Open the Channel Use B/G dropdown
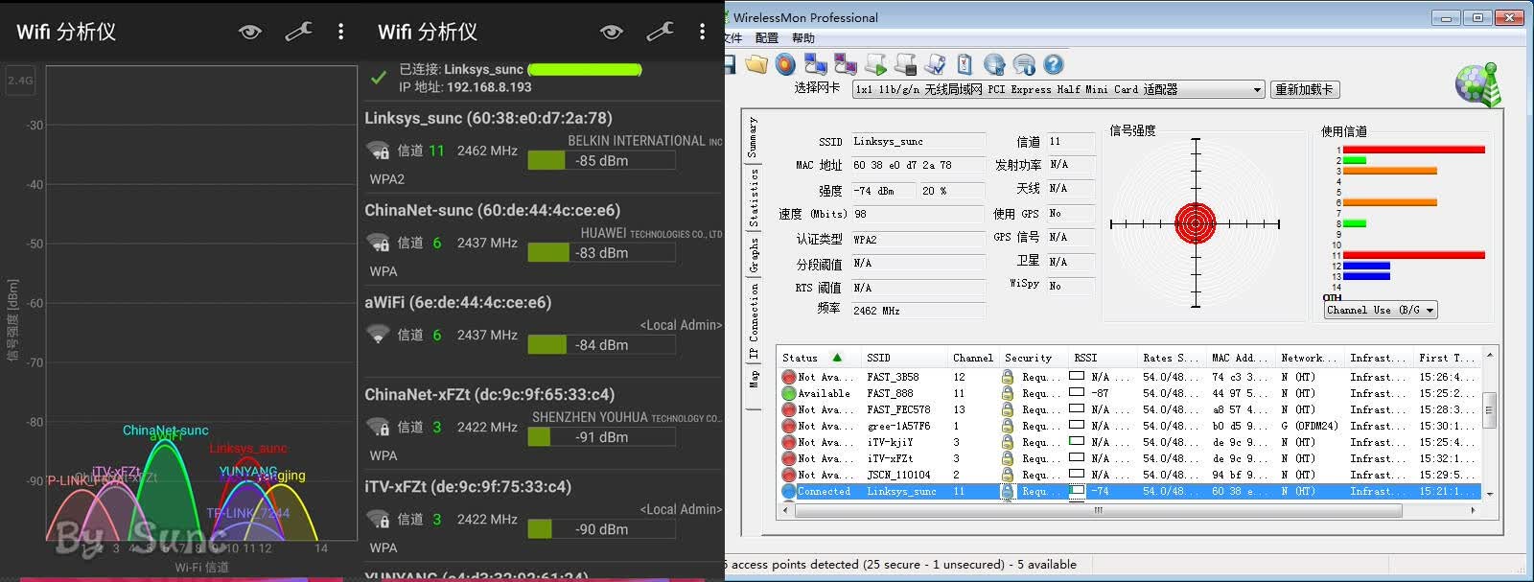Viewport: 1534px width, 582px height. pyautogui.click(x=1381, y=310)
